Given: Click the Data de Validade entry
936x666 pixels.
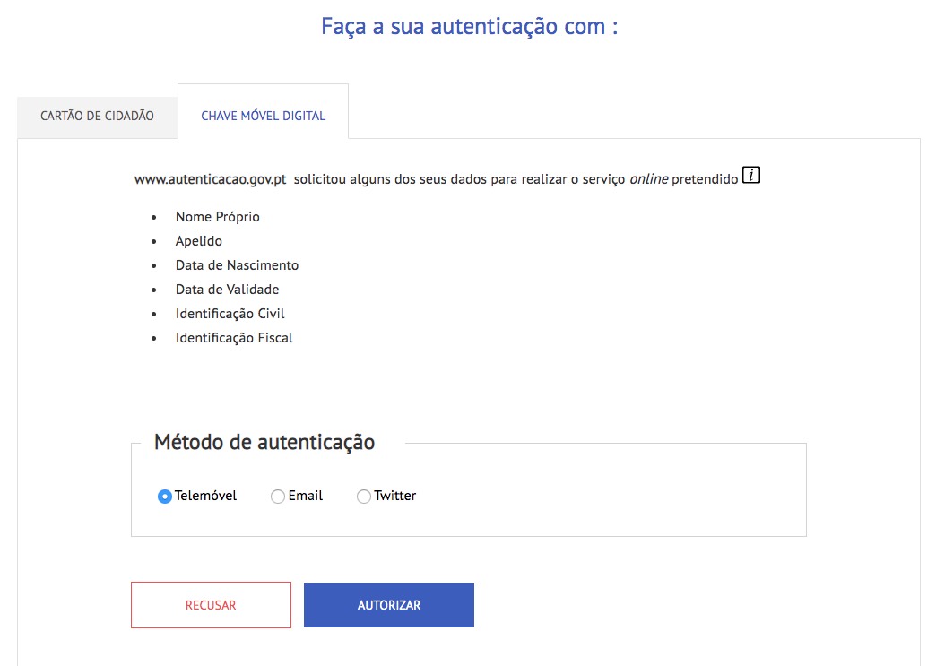Looking at the screenshot, I should (x=227, y=289).
